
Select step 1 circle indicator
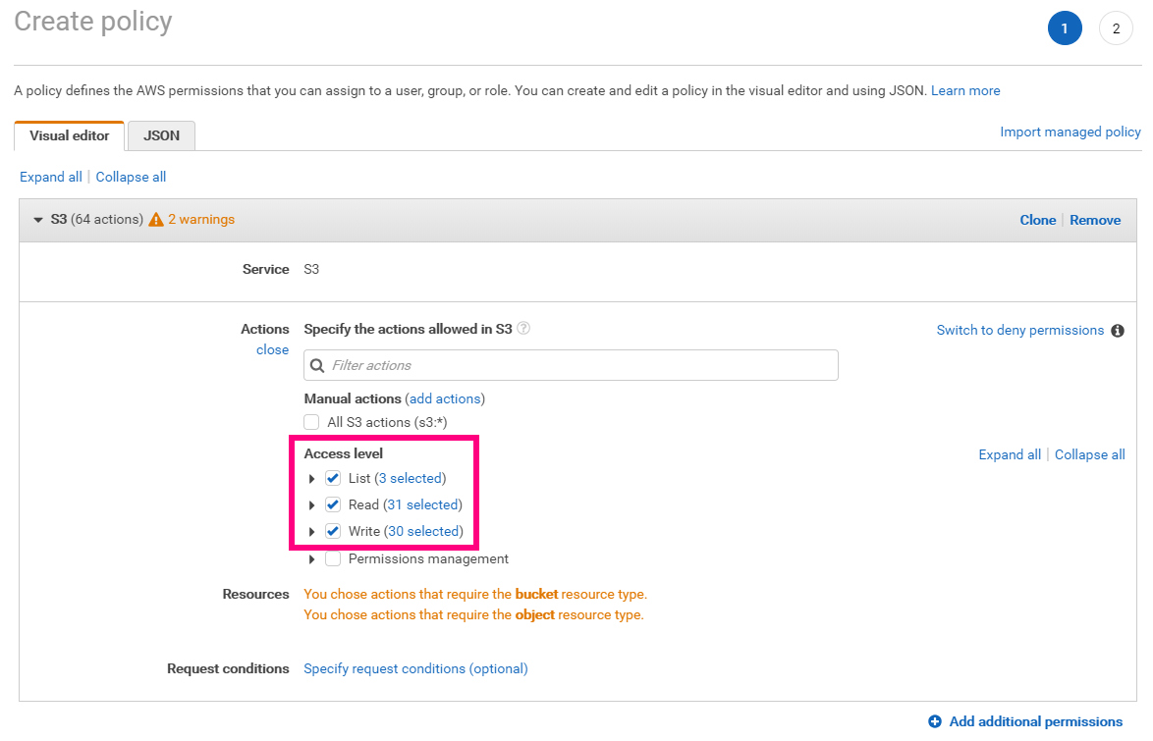1064,28
